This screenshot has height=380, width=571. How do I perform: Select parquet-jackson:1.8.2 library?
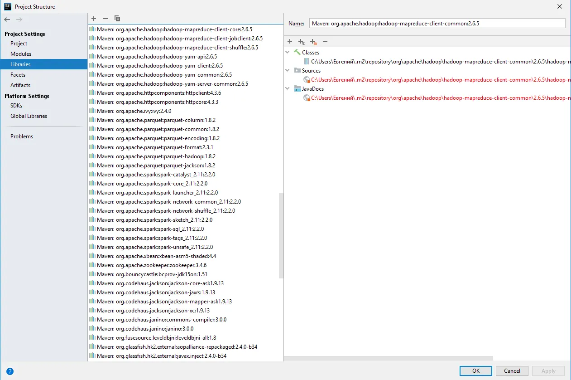pos(185,165)
